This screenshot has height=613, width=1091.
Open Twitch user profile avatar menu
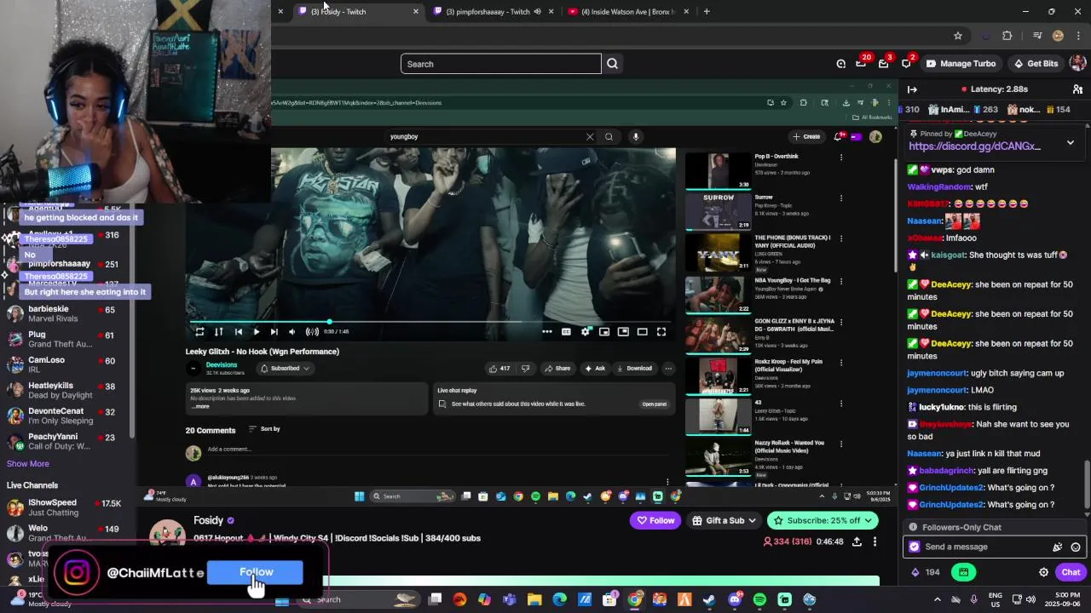[1077, 64]
